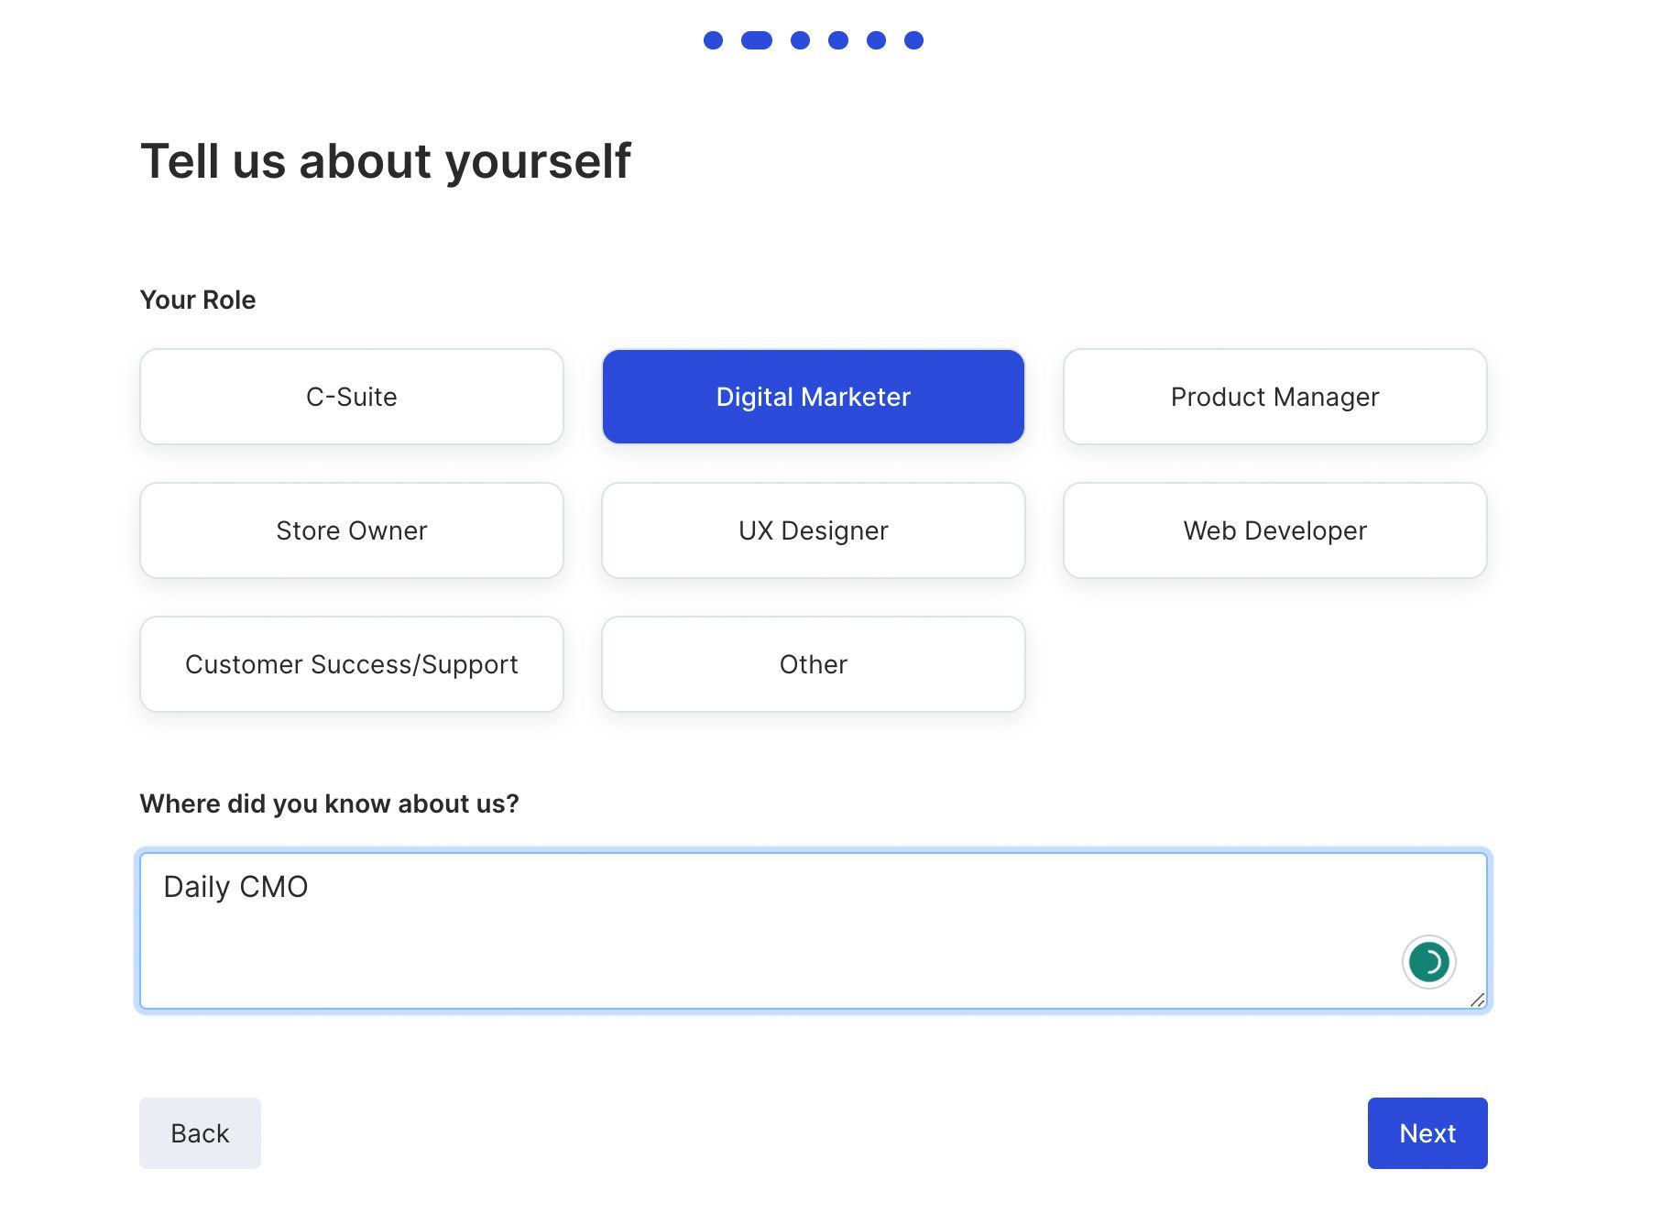This screenshot has width=1673, height=1224.
Task: Select Product Manager as your role
Action: (1275, 397)
